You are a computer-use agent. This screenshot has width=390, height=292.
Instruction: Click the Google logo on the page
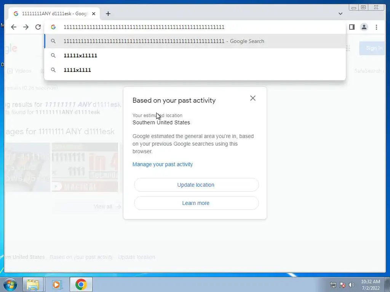point(11,48)
